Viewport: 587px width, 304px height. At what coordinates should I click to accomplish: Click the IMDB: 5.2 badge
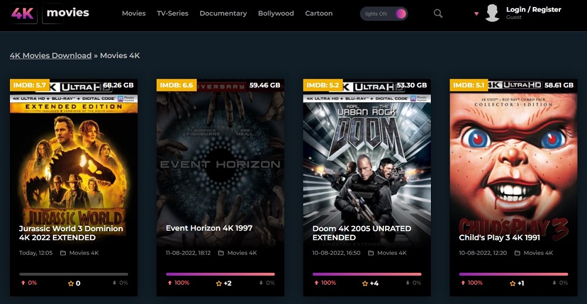[323, 85]
